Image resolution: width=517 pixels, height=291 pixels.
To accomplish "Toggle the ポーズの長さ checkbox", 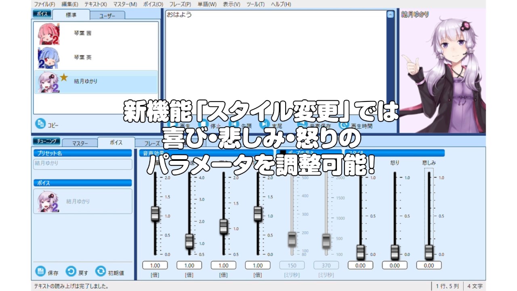I will pos(283,153).
